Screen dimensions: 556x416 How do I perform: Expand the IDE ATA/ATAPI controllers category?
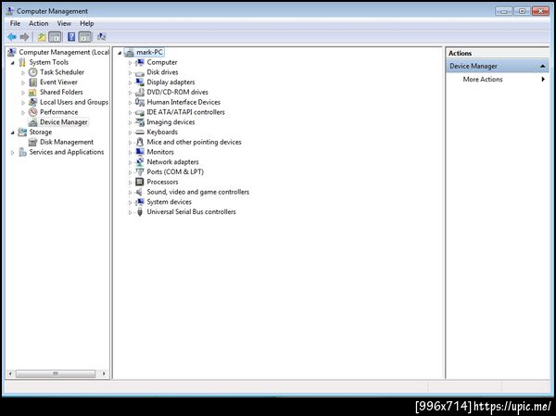point(130,112)
